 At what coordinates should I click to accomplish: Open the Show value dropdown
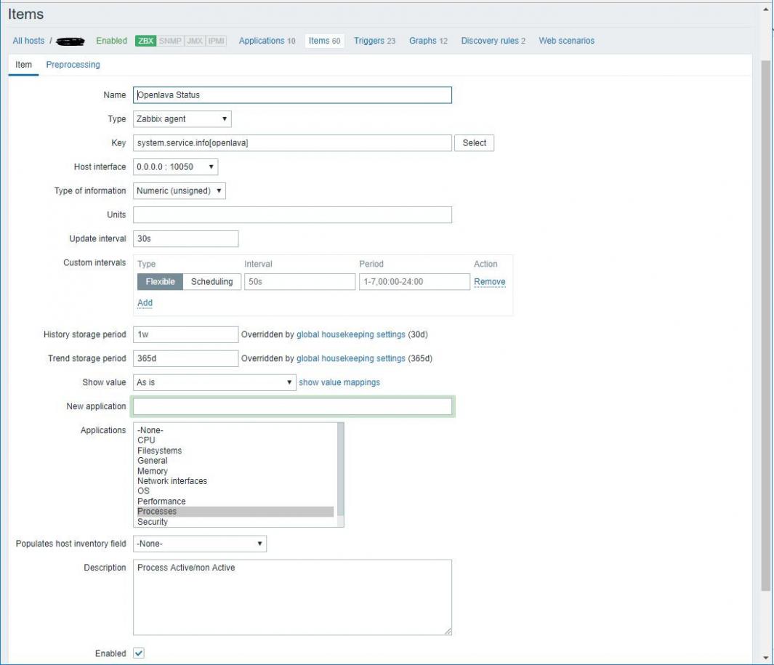pos(214,382)
